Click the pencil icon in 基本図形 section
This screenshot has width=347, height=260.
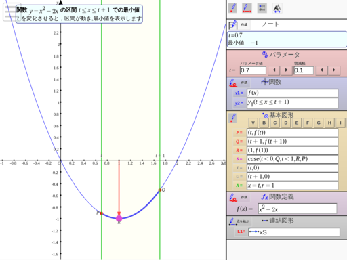[233, 118]
